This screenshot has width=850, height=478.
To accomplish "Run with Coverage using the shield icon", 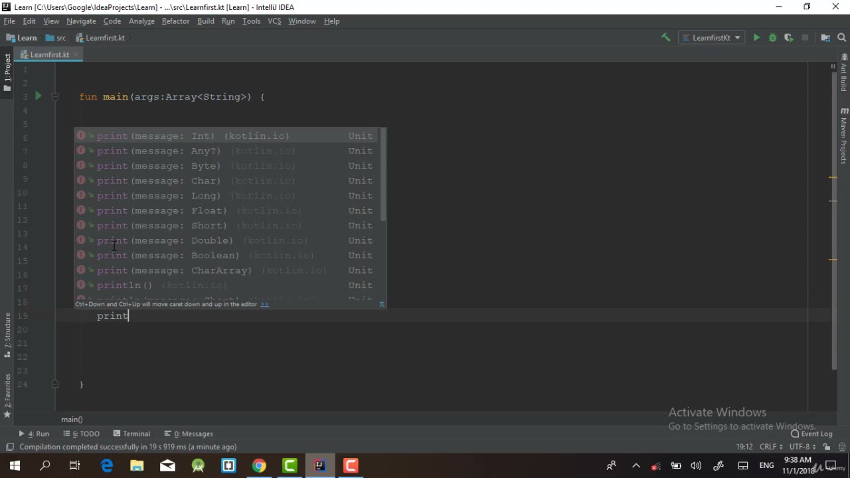I will (x=788, y=38).
